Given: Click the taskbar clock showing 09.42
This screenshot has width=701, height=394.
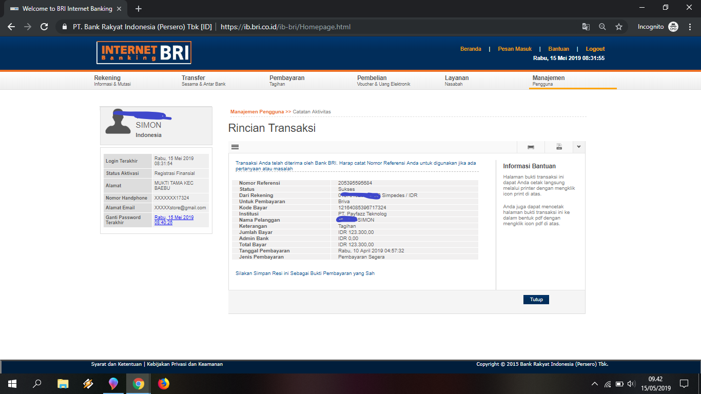Looking at the screenshot, I should click(x=655, y=379).
